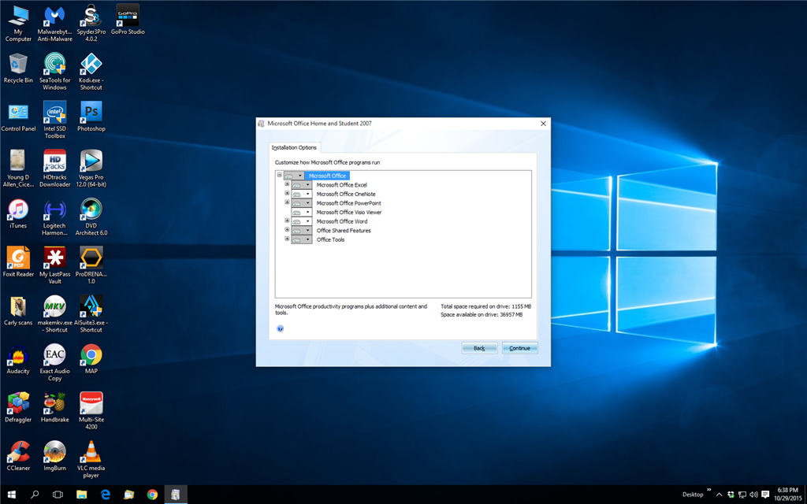Select the VLC media player cone icon

click(91, 451)
